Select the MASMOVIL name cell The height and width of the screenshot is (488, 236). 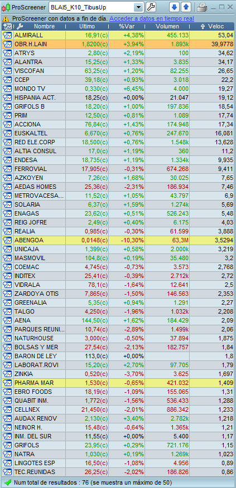[x=39, y=258]
